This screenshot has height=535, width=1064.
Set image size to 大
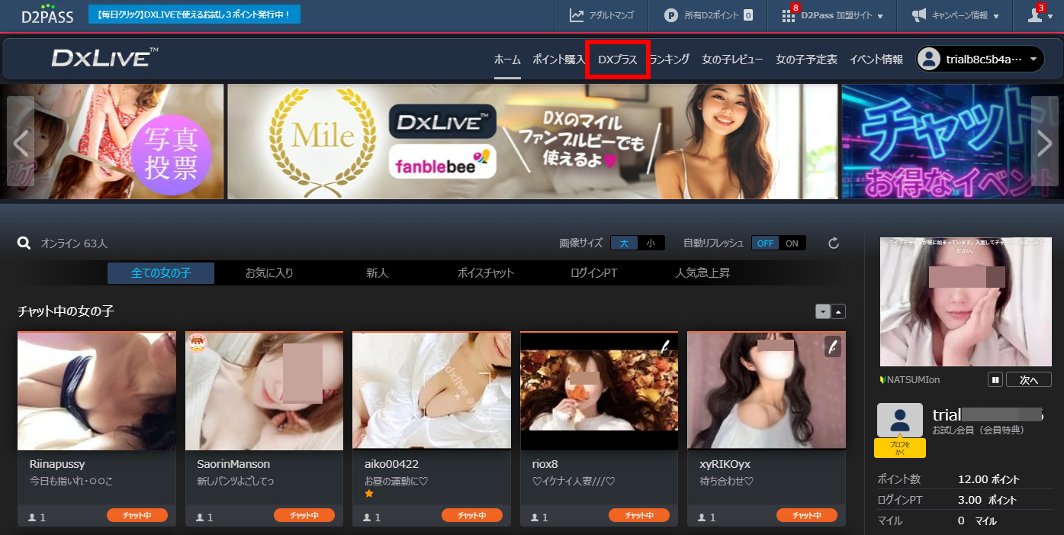(623, 243)
